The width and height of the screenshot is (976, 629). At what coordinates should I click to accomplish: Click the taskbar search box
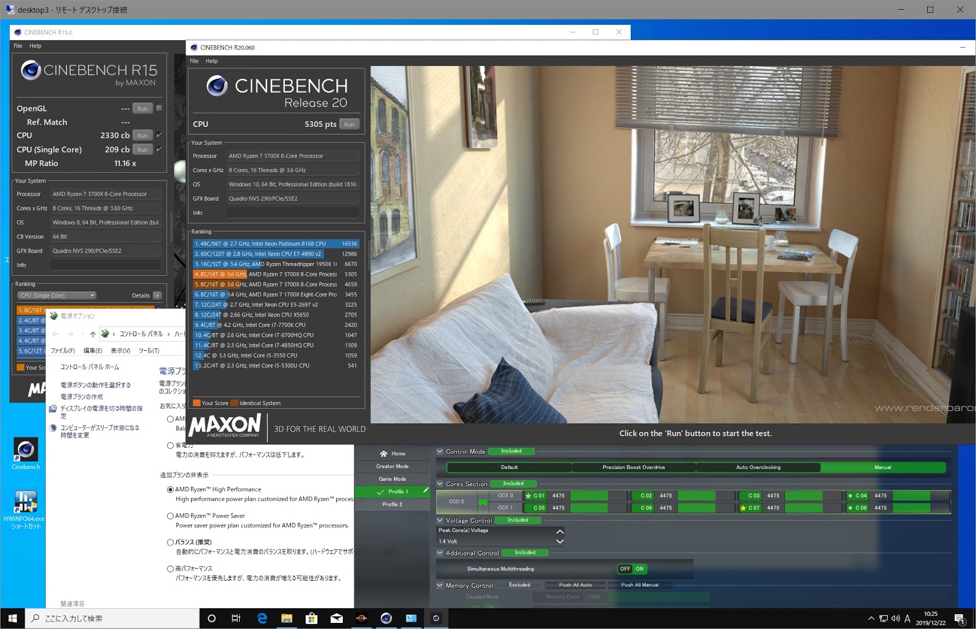coord(112,618)
